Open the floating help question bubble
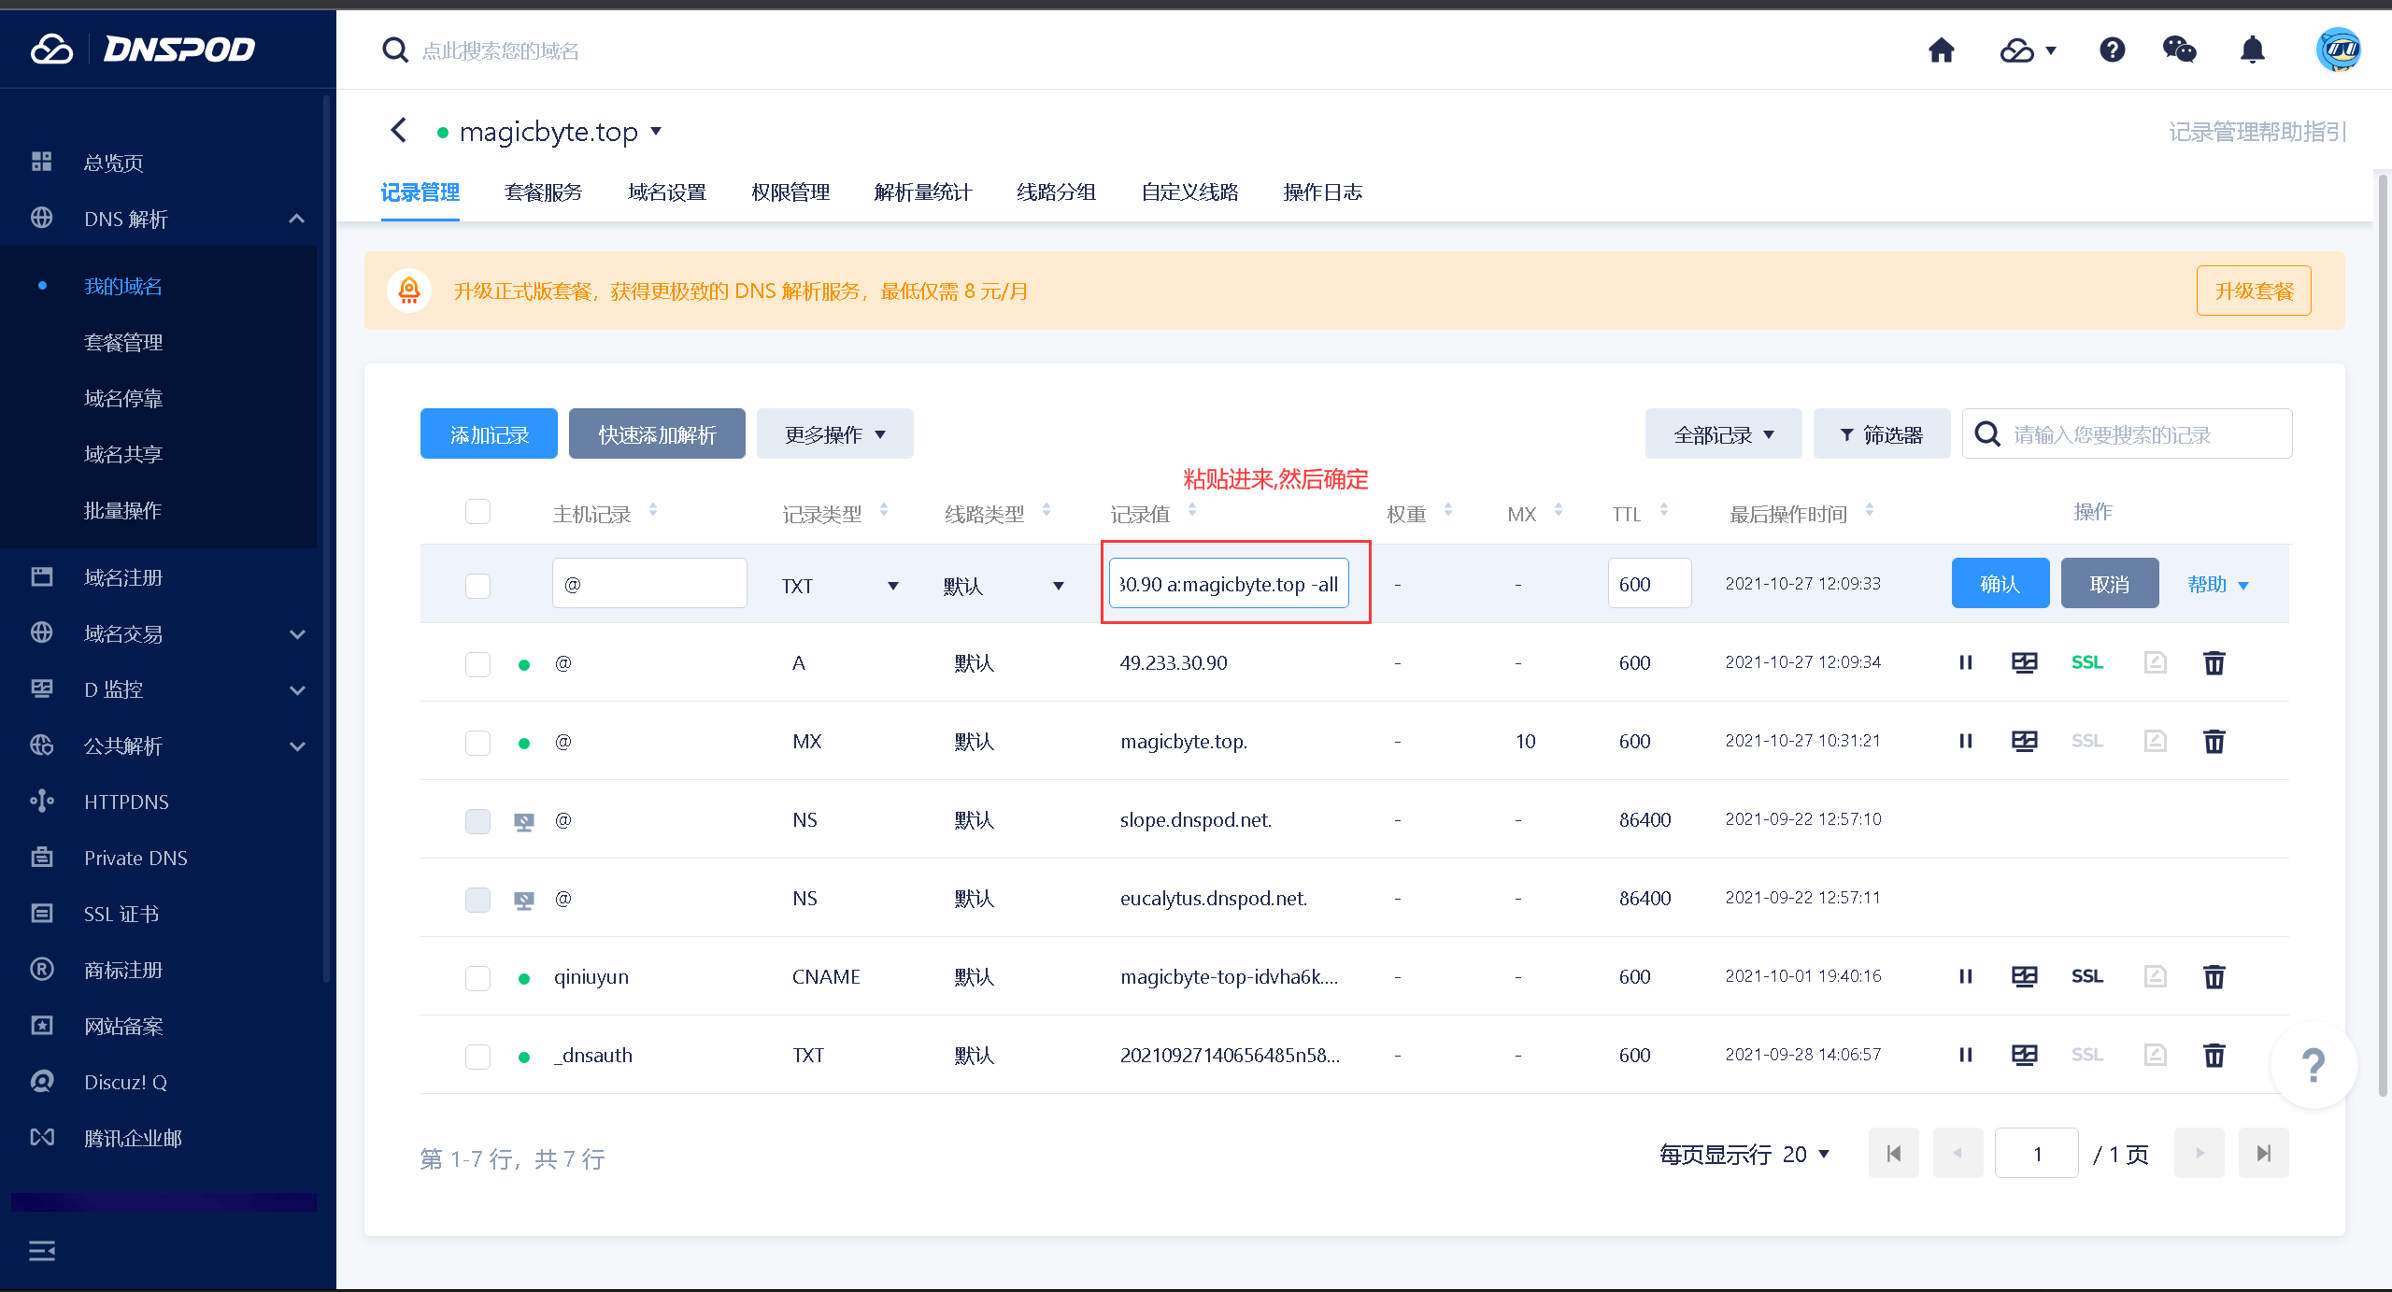Screen dimensions: 2392x1292 (x=2314, y=1065)
